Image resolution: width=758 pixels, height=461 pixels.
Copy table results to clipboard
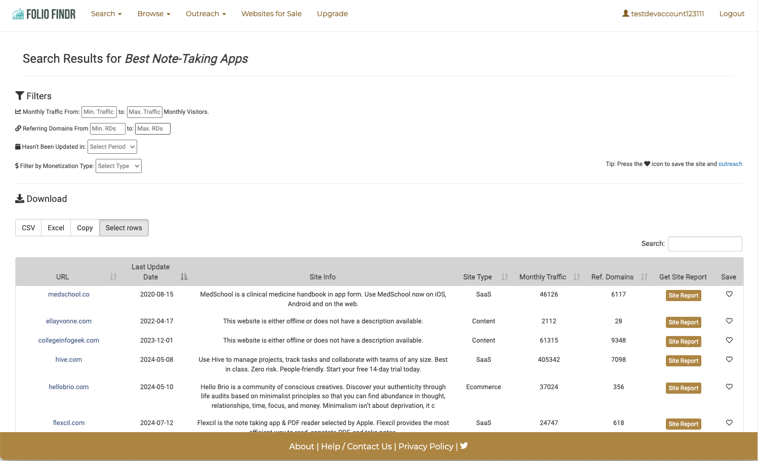pos(85,228)
